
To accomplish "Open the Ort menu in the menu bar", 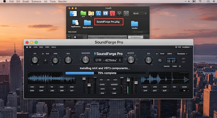I will (18, 1).
